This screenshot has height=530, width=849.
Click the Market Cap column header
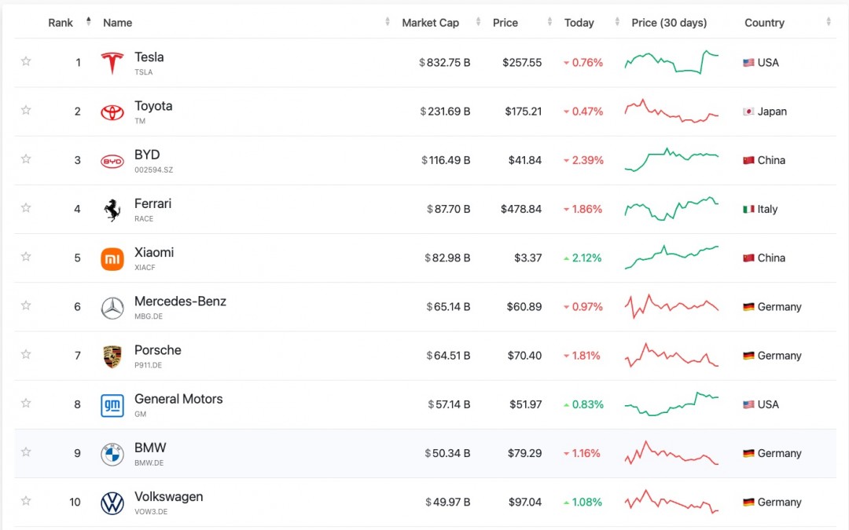point(430,23)
